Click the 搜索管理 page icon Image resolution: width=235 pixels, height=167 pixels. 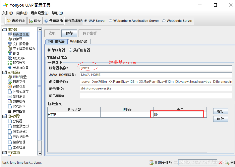tap(10, 142)
